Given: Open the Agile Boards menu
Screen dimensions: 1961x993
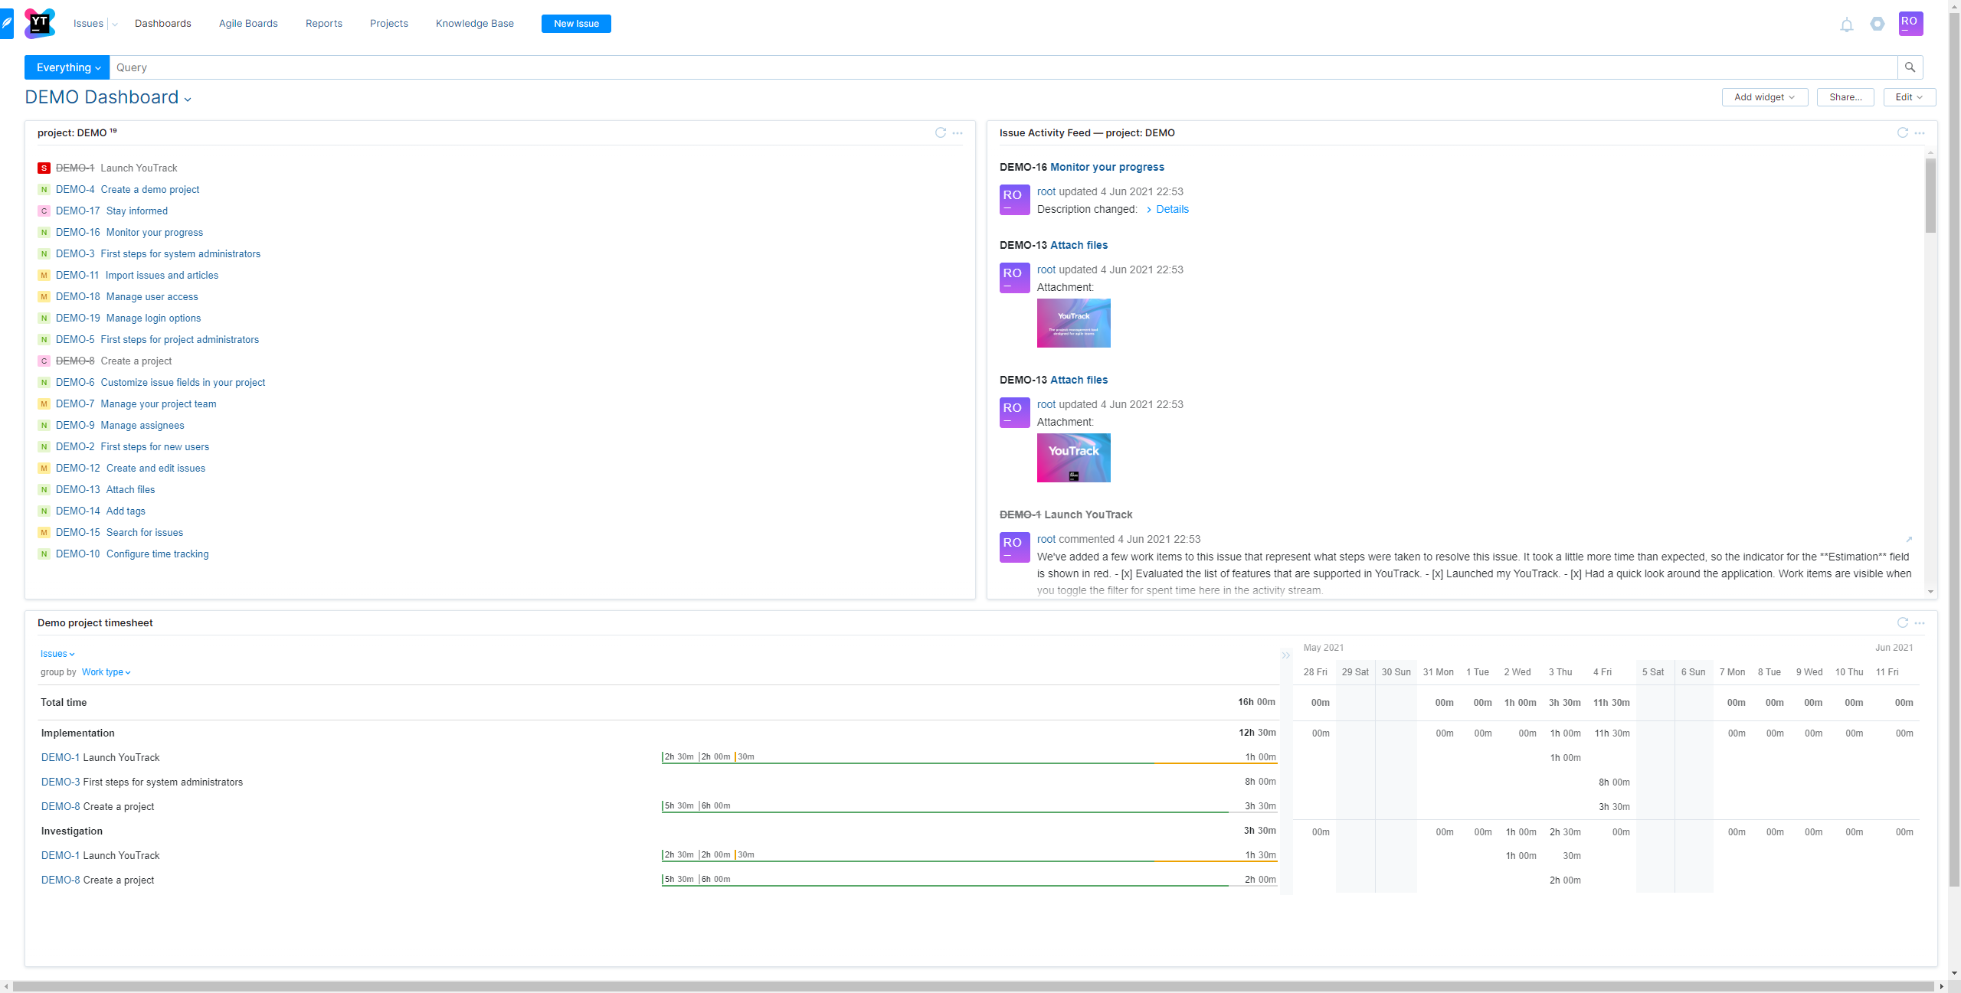Looking at the screenshot, I should tap(248, 23).
